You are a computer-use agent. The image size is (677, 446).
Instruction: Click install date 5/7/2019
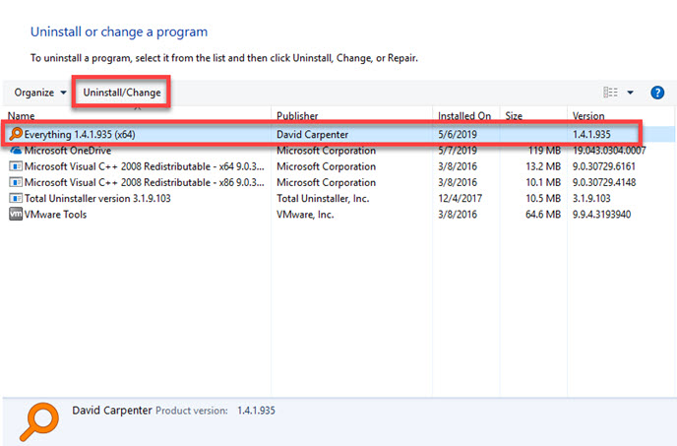coord(458,151)
